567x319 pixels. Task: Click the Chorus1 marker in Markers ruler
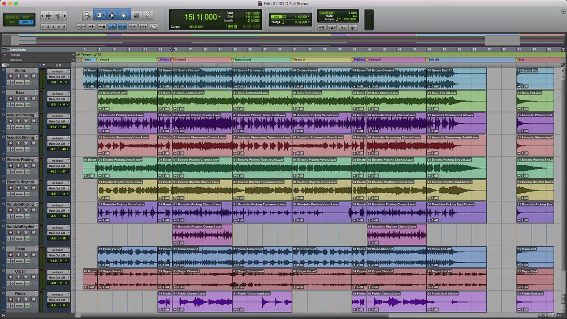click(x=180, y=60)
